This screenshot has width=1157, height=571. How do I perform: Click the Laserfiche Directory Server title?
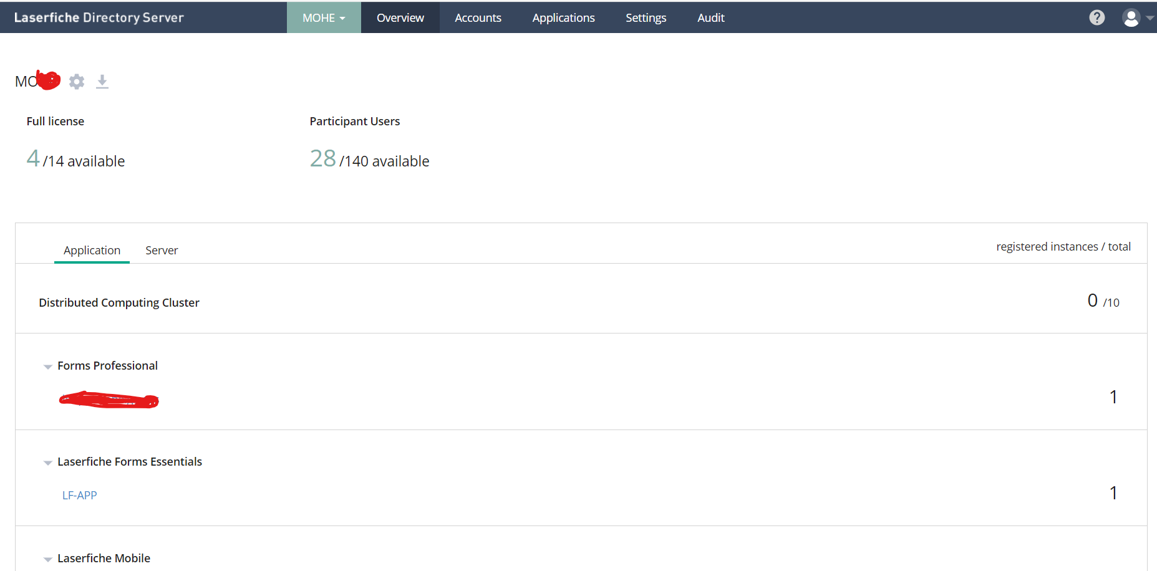[99, 17]
